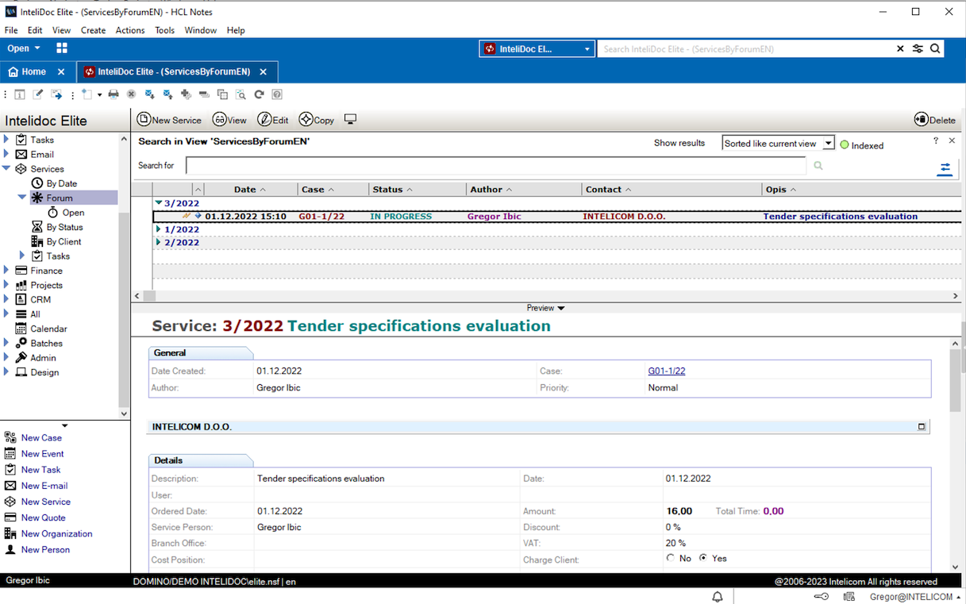Click the magnifier icon in top search bar
The image size is (966, 604).
tap(935, 48)
